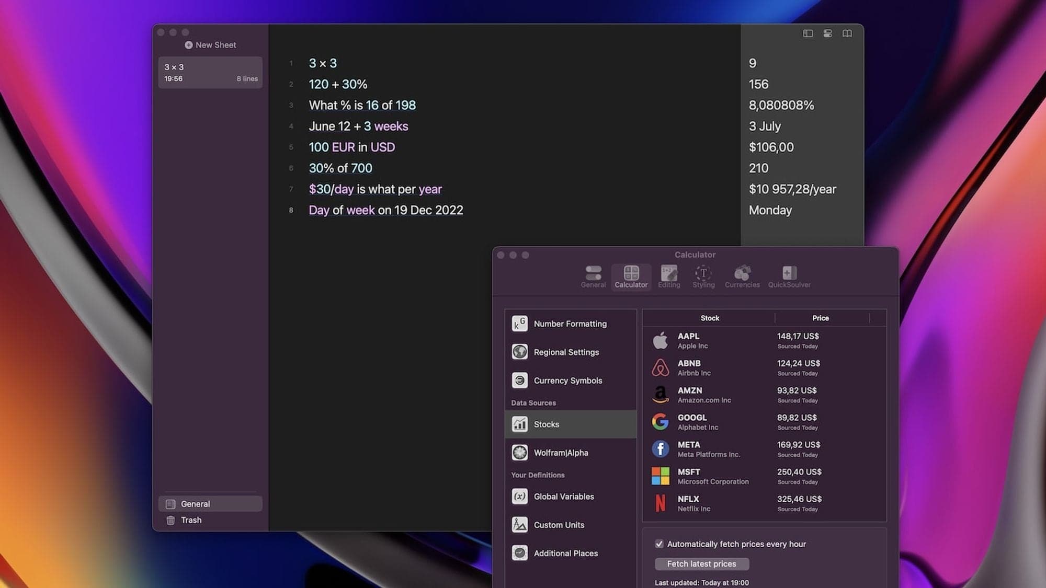Click the Currency Symbols icon

519,380
